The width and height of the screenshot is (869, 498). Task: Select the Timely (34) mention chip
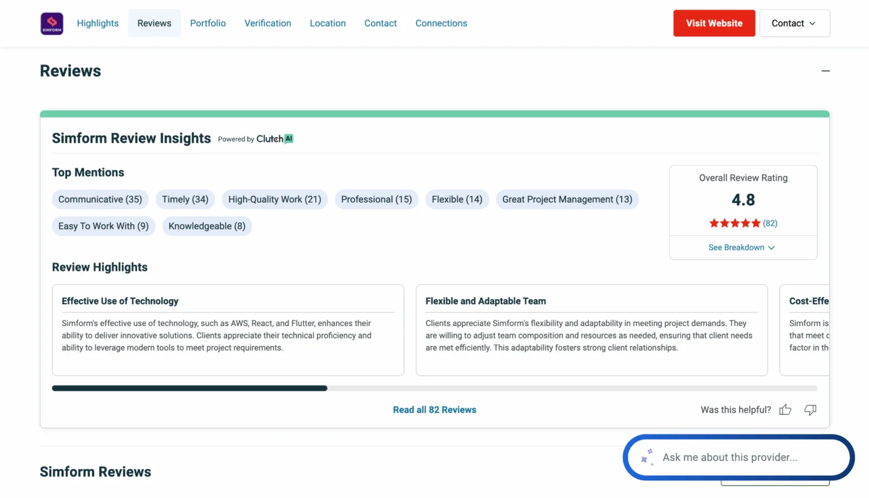coord(185,199)
